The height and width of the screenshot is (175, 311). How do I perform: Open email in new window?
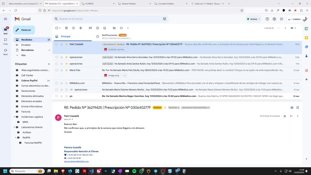[x=298, y=108]
